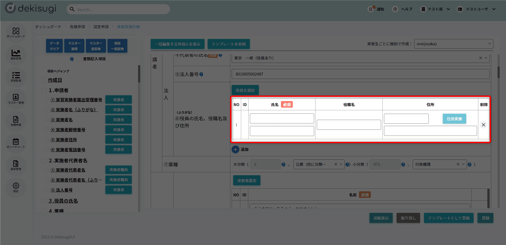The width and height of the screenshot is (506, 245).
Task: Click the notification bell icon
Action: 371,9
